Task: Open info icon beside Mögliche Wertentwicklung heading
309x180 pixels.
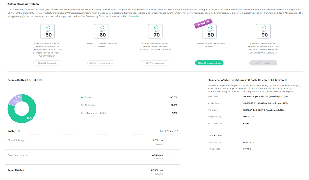Action: coord(286,80)
